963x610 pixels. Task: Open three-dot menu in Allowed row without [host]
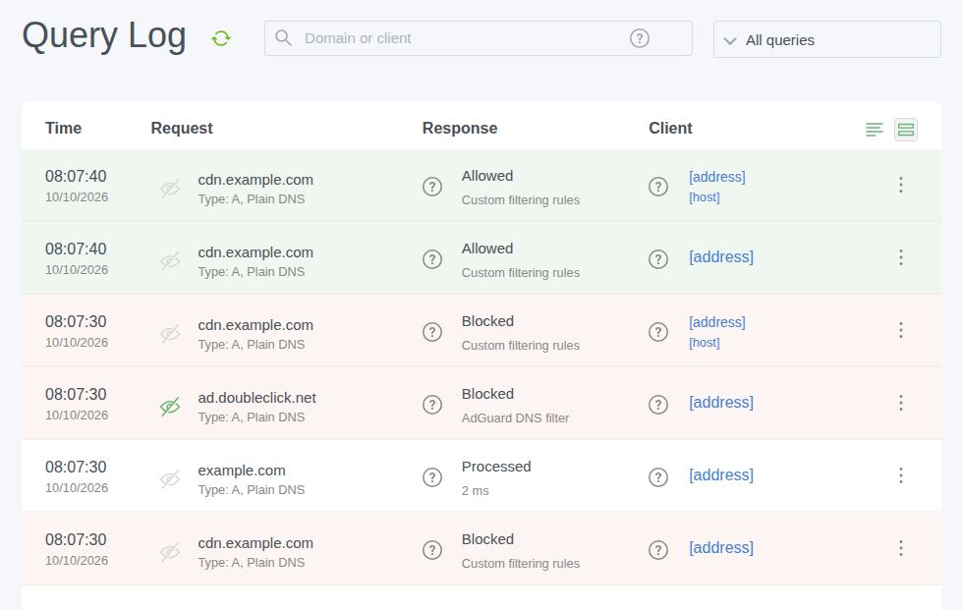(901, 257)
